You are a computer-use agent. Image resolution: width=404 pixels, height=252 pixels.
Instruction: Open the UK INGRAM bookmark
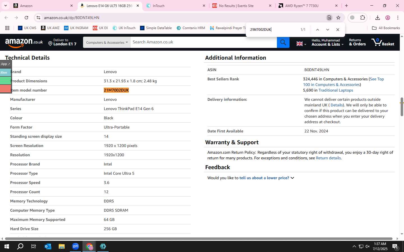pos(76,28)
